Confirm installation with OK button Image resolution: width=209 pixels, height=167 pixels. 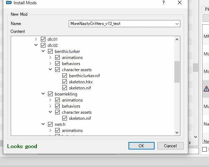click(x=141, y=146)
